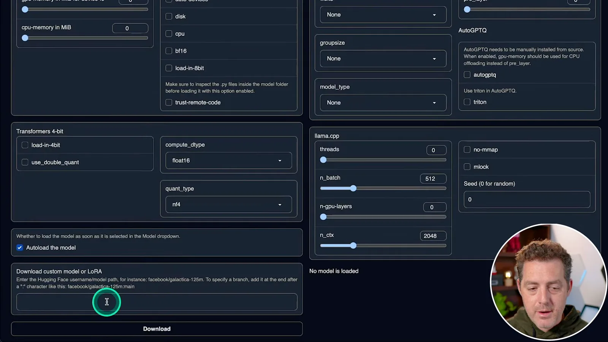
Task: Check trust-remote-code option
Action: point(169,102)
